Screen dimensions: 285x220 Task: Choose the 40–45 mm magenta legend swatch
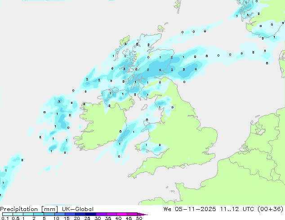pos(122,214)
